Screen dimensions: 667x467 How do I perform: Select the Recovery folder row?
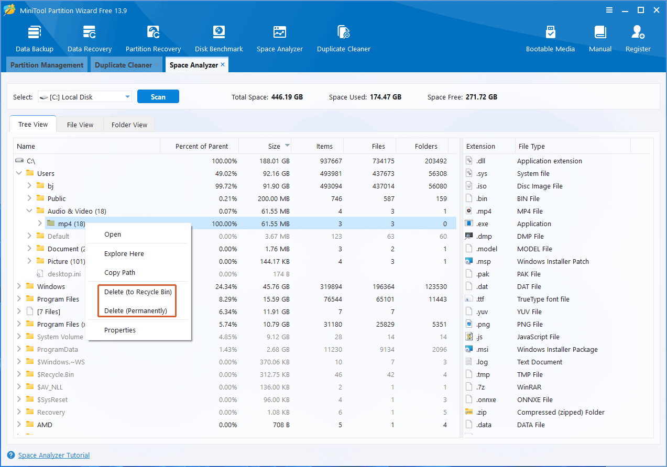coord(235,412)
